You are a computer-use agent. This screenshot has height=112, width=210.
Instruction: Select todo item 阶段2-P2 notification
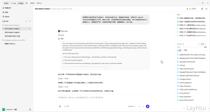pyautogui.click(x=191, y=32)
